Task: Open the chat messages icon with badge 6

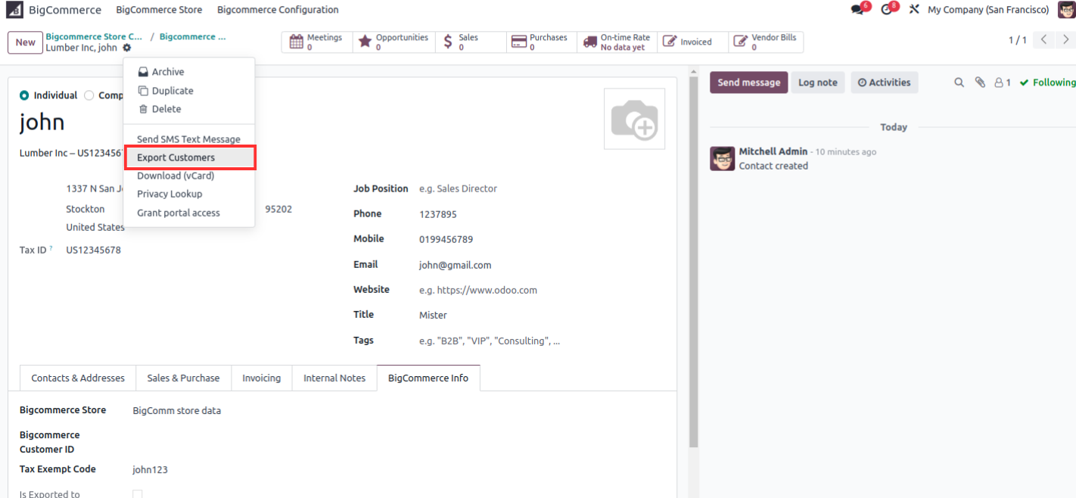Action: (x=857, y=10)
